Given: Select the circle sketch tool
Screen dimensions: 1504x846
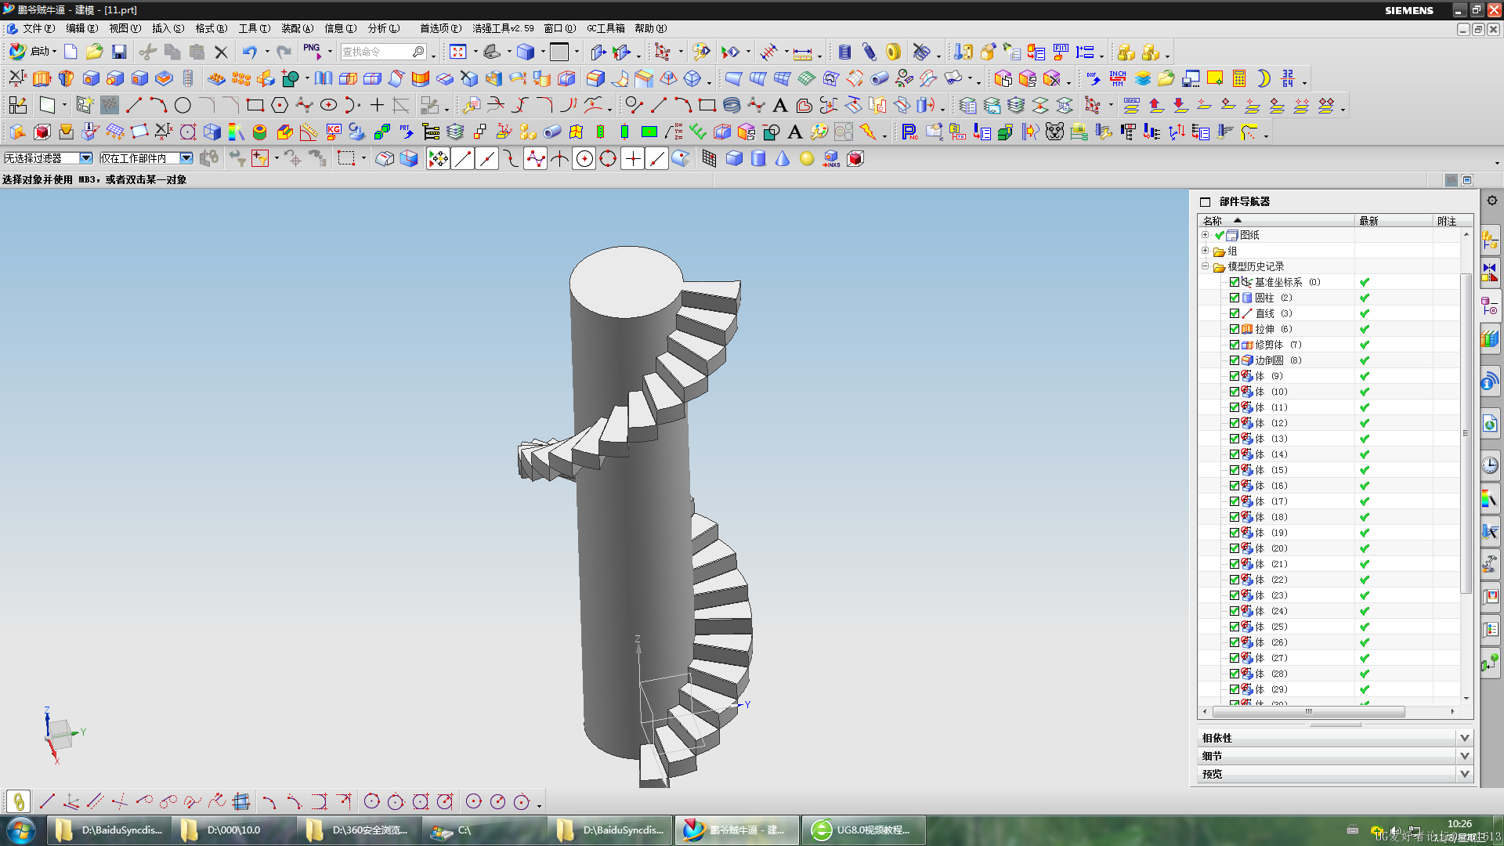Looking at the screenshot, I should coord(183,105).
